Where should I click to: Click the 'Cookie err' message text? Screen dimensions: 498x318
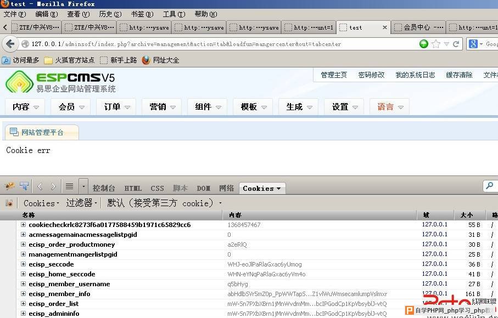pyautogui.click(x=28, y=150)
